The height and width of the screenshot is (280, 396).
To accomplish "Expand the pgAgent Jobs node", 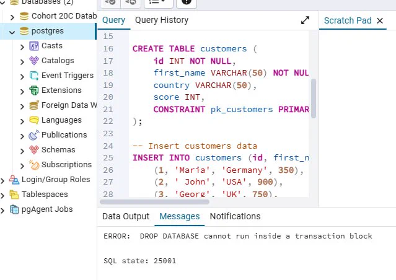I will coord(2,211).
